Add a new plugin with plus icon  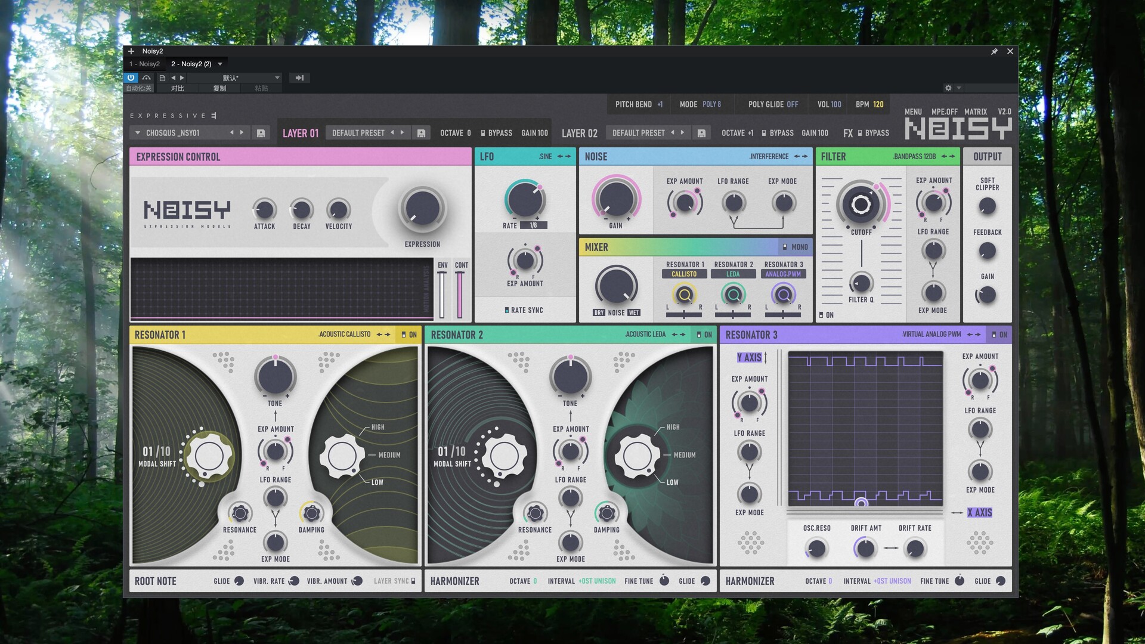[x=131, y=51]
